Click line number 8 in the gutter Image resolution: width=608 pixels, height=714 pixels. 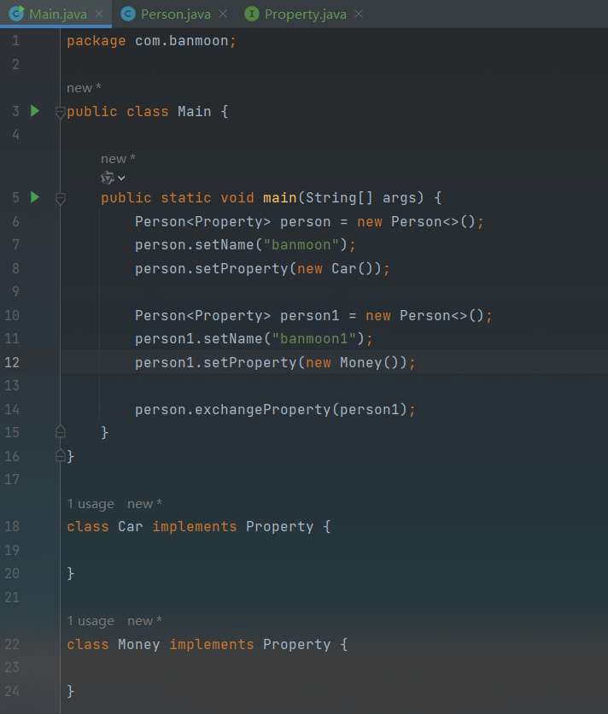(15, 268)
